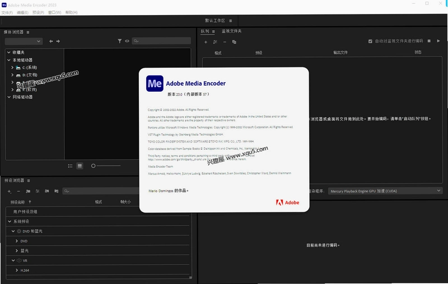Open the 编辑(E) menu
The width and height of the screenshot is (448, 284).
[x=22, y=12]
